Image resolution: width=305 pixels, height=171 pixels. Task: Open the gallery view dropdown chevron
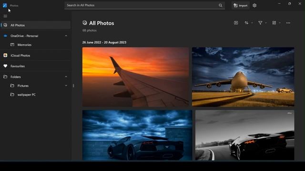point(280,23)
